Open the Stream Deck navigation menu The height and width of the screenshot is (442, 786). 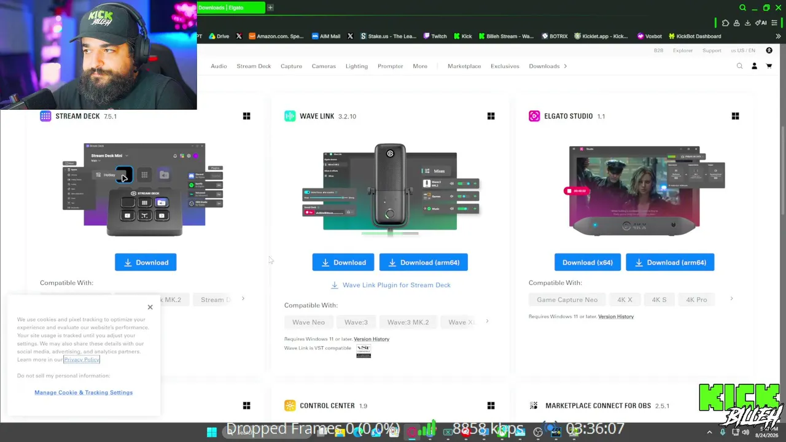click(x=254, y=66)
